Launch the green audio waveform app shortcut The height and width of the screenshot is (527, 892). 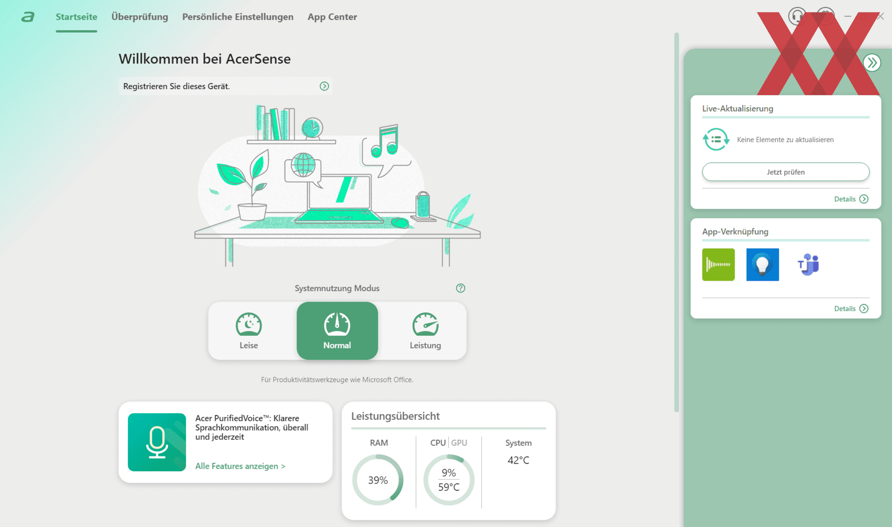coord(718,264)
